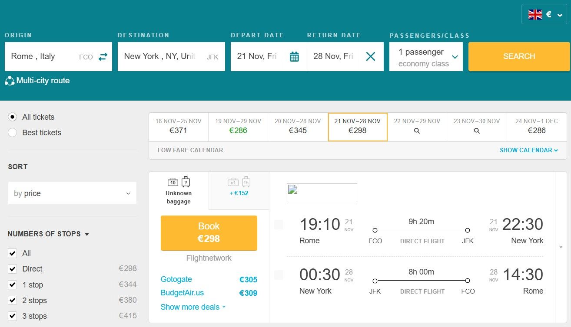Choose the +€152 baggage upgrade tab
This screenshot has width=571, height=327.
coord(239,187)
